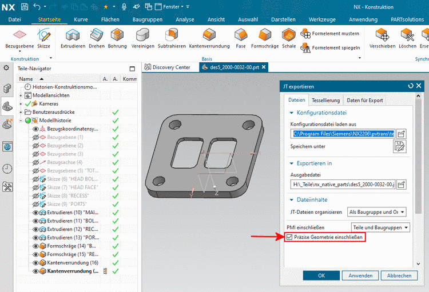This screenshot has width=429, height=292.
Task: Toggle visibility of Bezugskoordinatensystem
Action: [35, 129]
